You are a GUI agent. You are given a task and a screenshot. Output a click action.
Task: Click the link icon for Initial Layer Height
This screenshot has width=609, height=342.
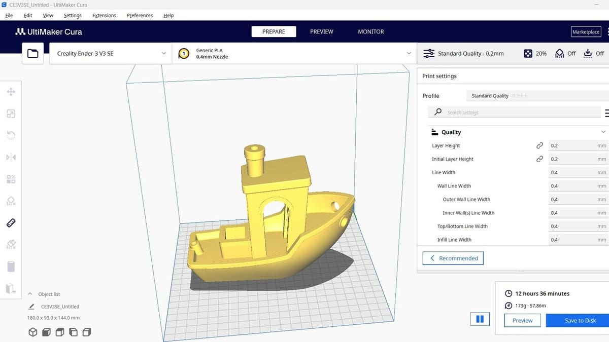pos(539,159)
